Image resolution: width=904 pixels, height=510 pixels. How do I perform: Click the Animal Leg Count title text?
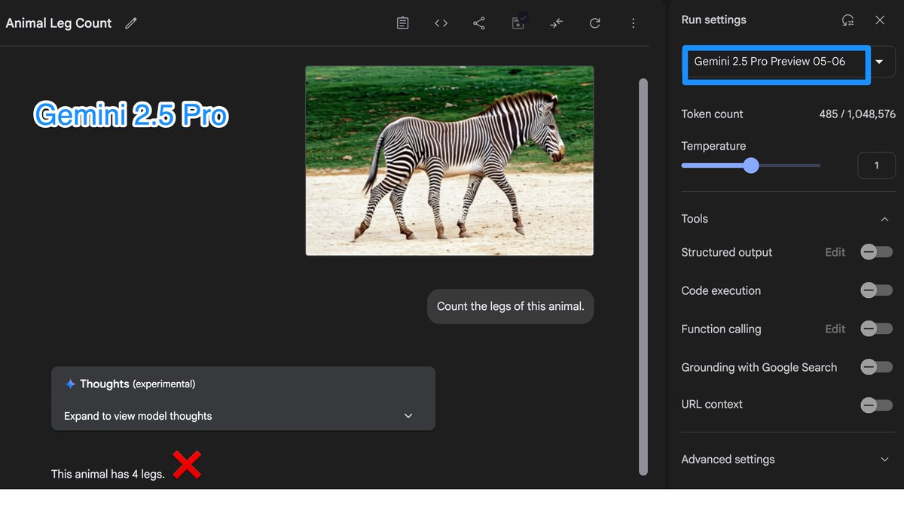pos(59,23)
